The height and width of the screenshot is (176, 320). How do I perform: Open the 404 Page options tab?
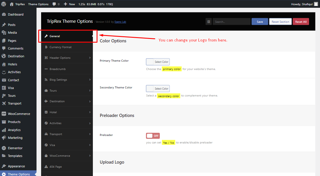(67, 166)
